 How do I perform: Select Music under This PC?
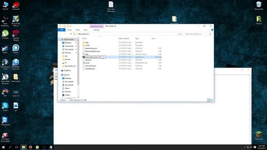(x=67, y=88)
